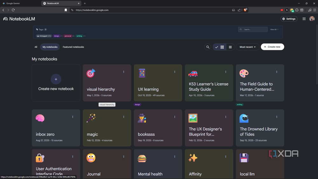The width and height of the screenshot is (318, 179).
Task: Open the Brave main hamburger menu
Action: (315, 10)
